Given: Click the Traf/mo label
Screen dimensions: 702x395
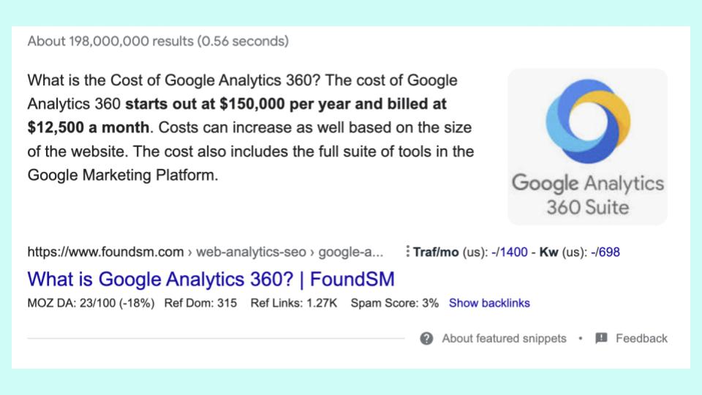Looking at the screenshot, I should click(x=436, y=252).
